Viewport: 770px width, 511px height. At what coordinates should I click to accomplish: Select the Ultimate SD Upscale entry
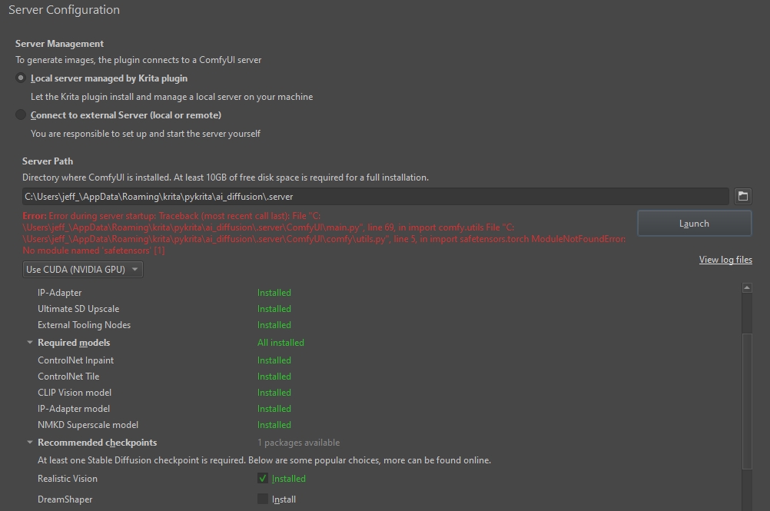77,308
